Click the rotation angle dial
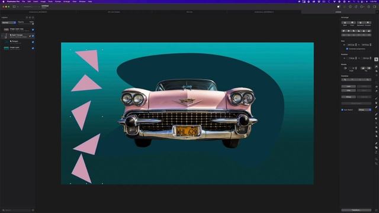Viewport: 379px width, 213px height. coord(345,68)
